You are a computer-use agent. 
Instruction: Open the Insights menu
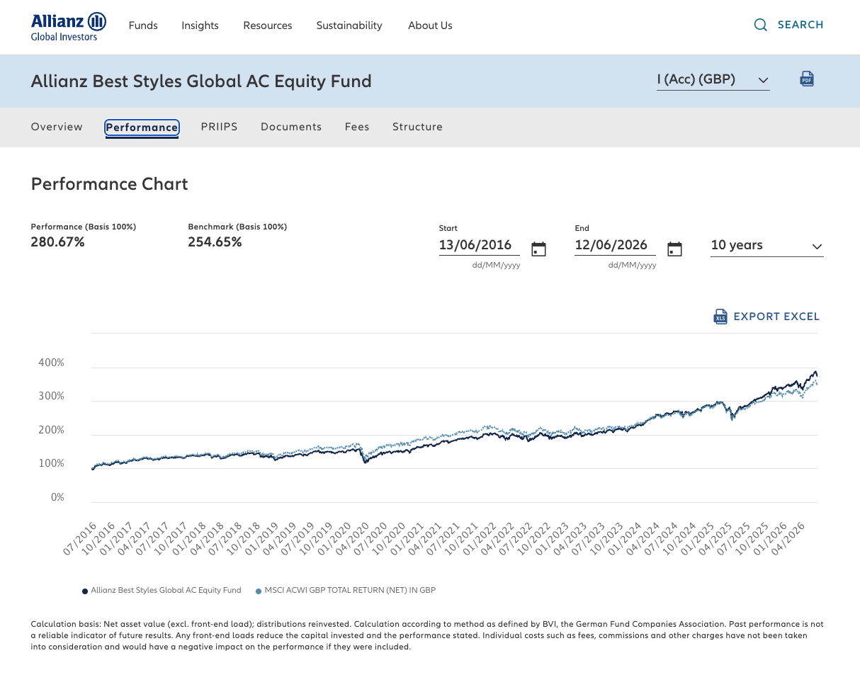(x=200, y=25)
